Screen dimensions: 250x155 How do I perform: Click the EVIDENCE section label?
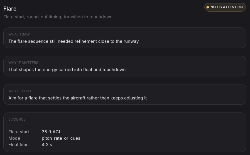tap(17, 119)
